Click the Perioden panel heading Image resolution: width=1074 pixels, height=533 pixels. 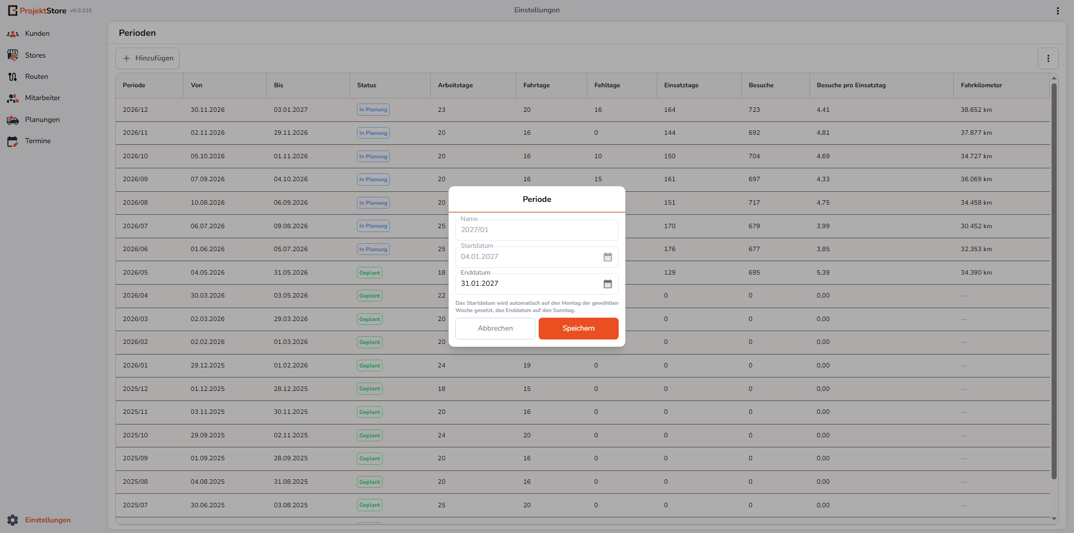pos(137,33)
